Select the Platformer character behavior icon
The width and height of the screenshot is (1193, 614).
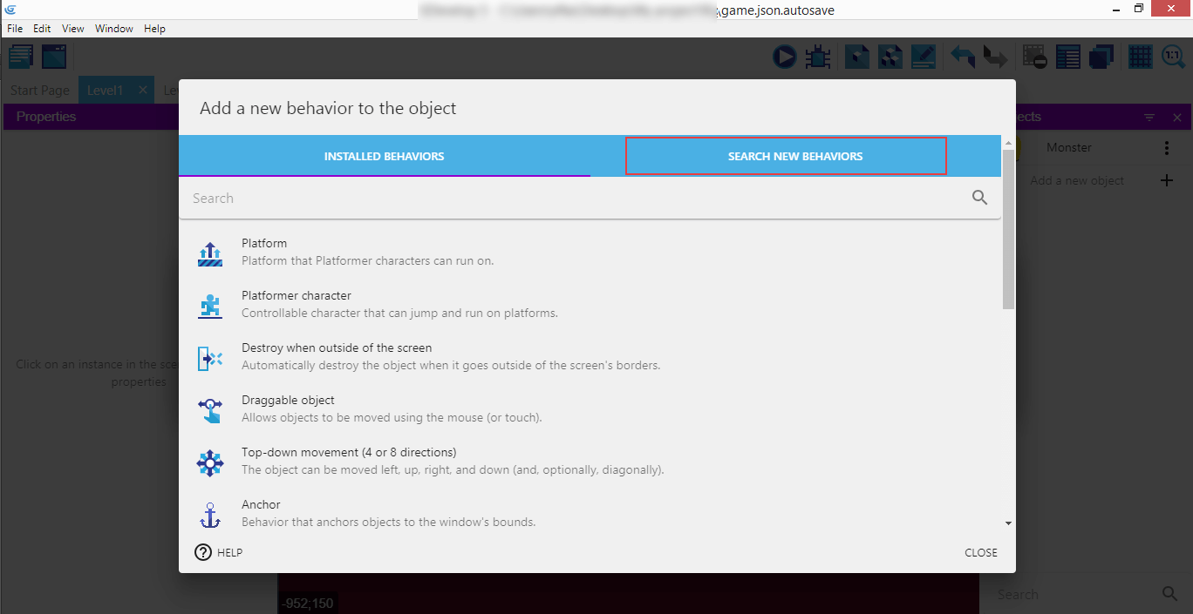(x=210, y=306)
